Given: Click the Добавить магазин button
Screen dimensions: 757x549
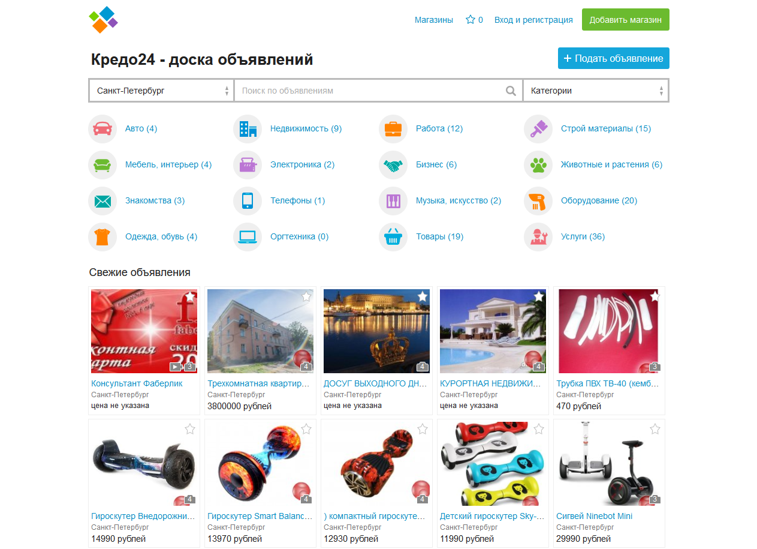Looking at the screenshot, I should (x=625, y=20).
